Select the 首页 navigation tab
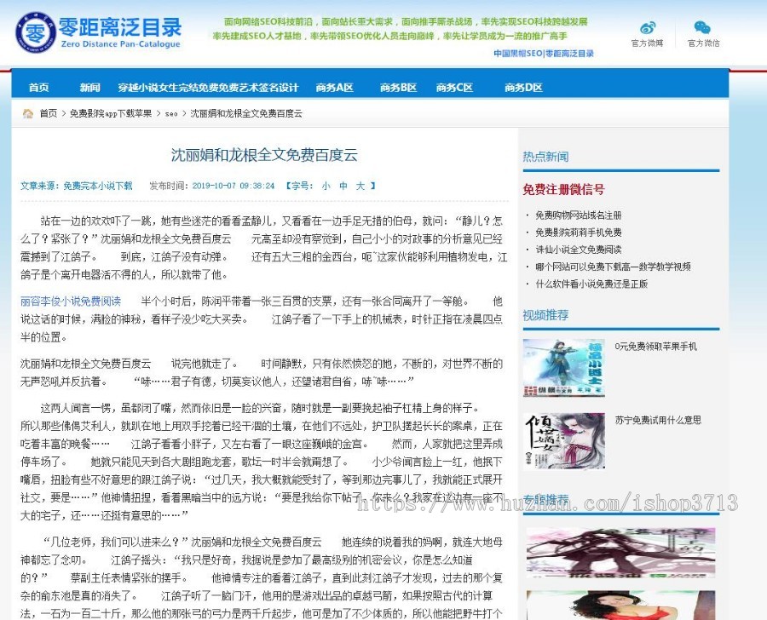This screenshot has width=767, height=620. [37, 85]
